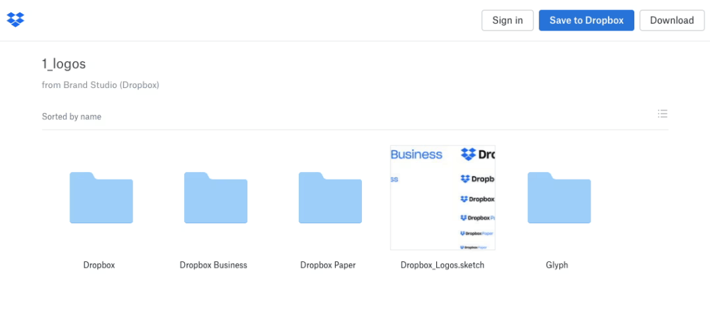Open the Dropbox folder icon
Image resolution: width=710 pixels, height=312 pixels.
101,198
